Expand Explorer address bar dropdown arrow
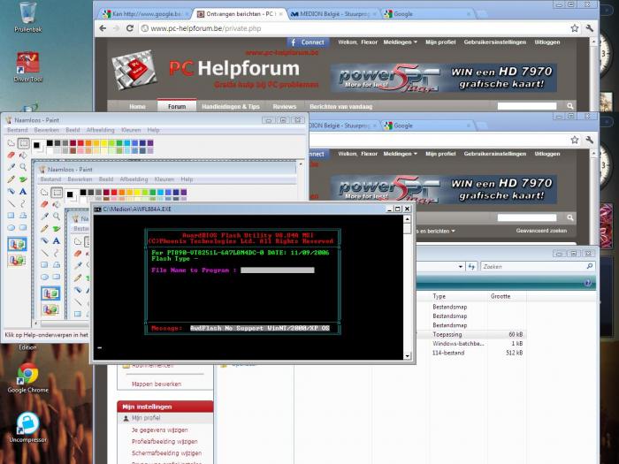The image size is (619, 464). [x=461, y=267]
